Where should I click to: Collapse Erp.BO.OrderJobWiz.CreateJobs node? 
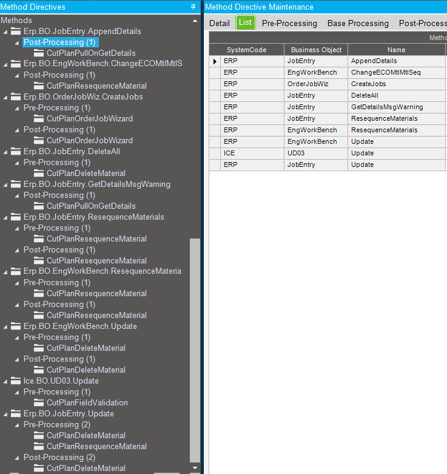coord(5,97)
